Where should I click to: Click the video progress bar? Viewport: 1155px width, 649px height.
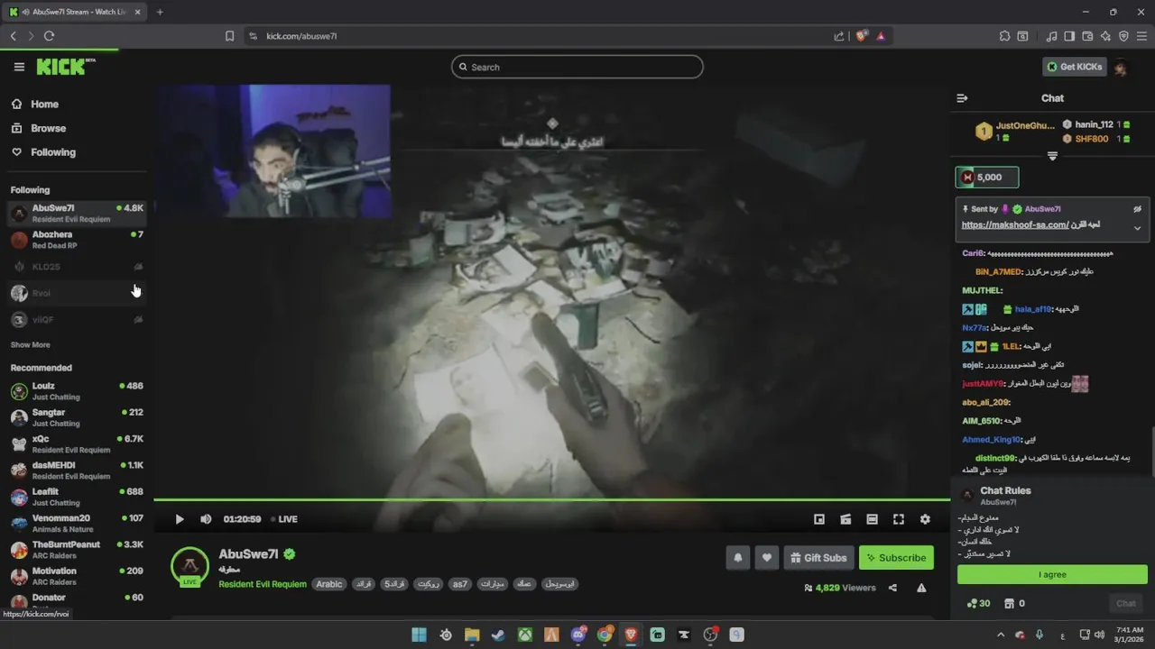tap(551, 499)
